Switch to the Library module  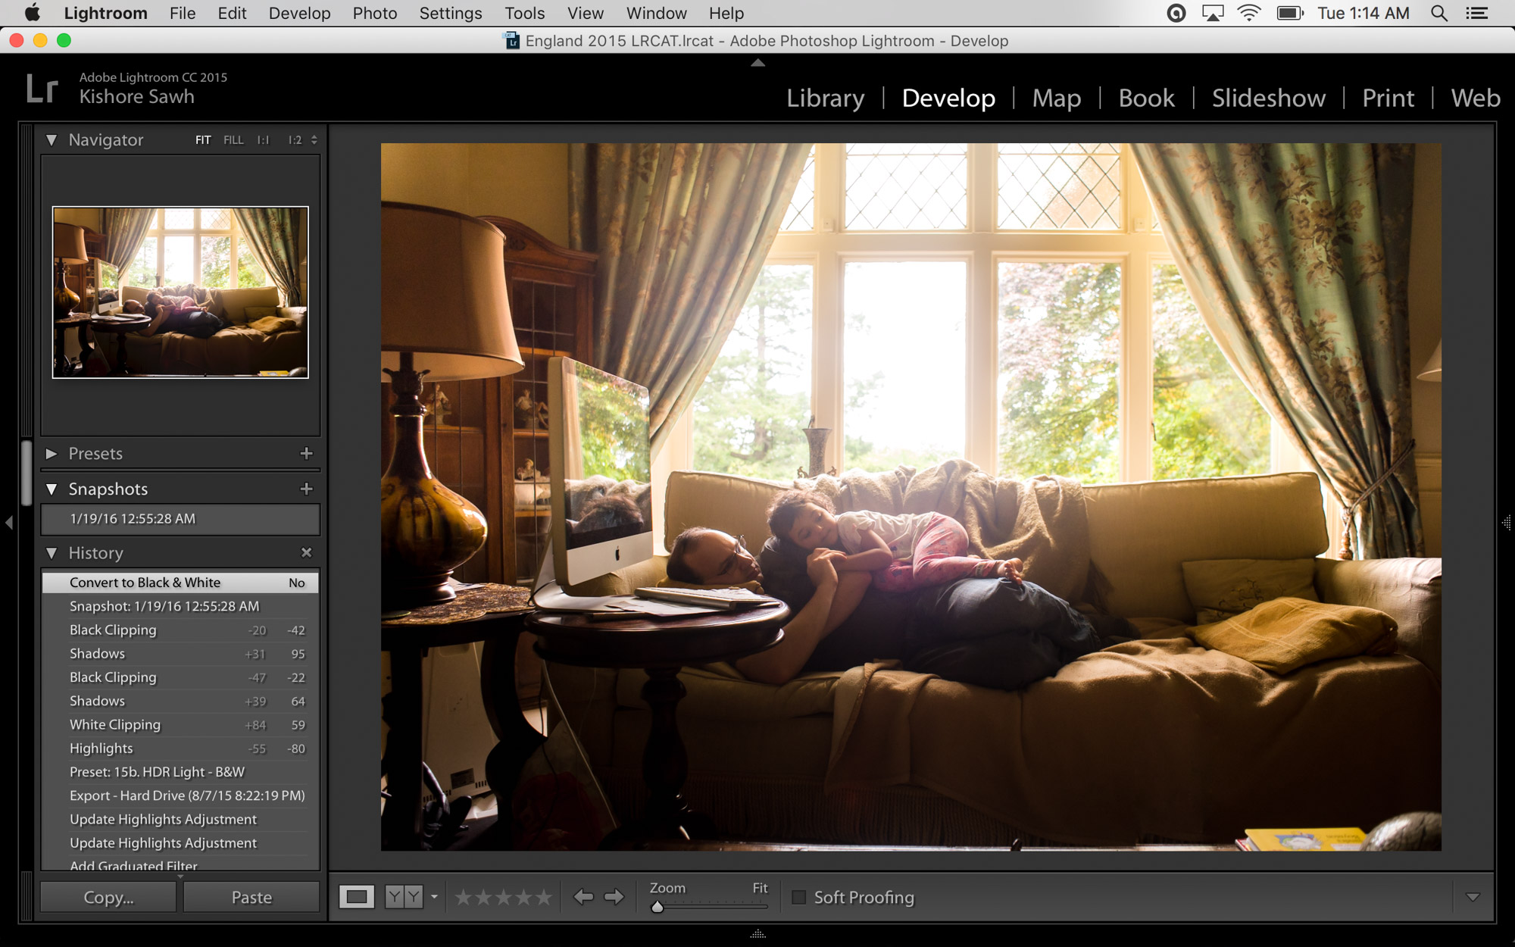[825, 98]
